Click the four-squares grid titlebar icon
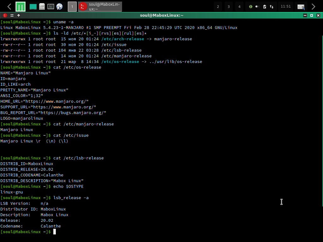Screen dimensions: 323x242 coord(12,15)
